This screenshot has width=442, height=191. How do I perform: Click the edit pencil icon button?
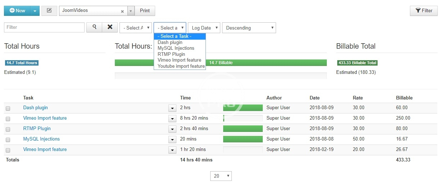(x=49, y=11)
